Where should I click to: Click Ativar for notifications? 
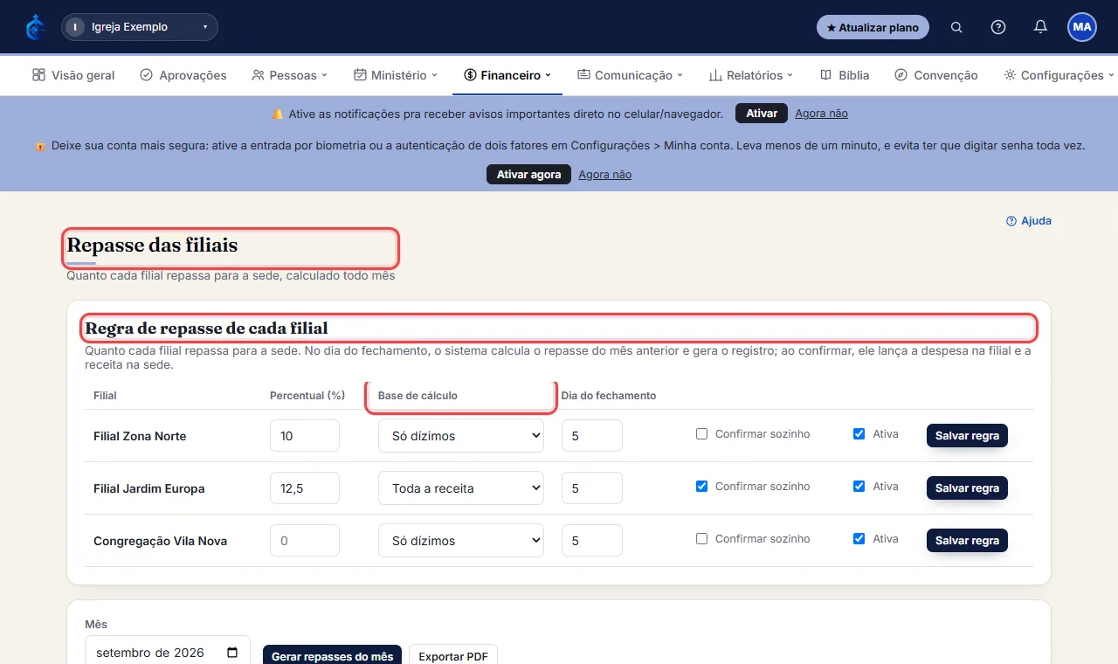[762, 114]
